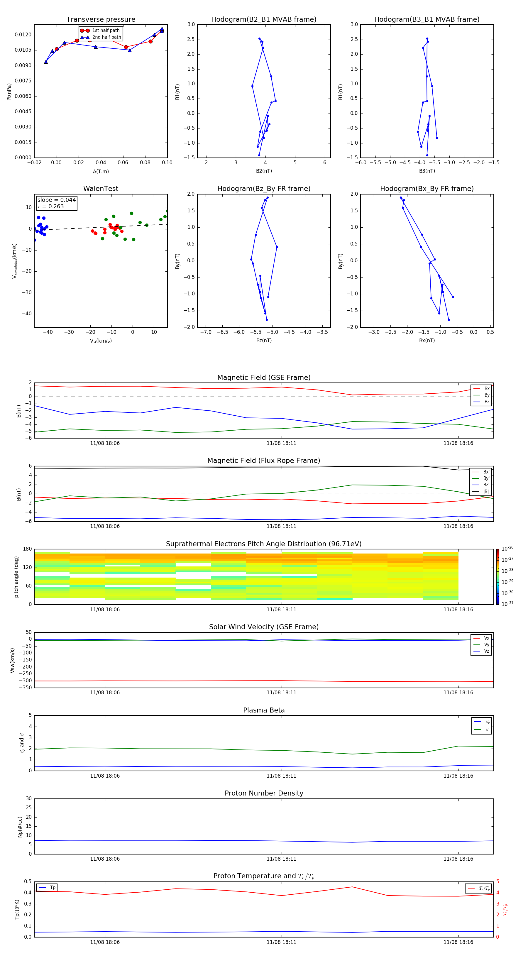Click the 'B3(nT)' x-axis label
Viewport: 528px width, 968px height.
(x=427, y=171)
